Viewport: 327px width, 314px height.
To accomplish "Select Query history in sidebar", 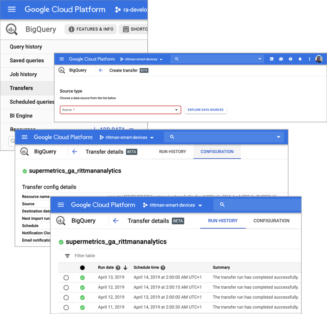I will (26, 47).
